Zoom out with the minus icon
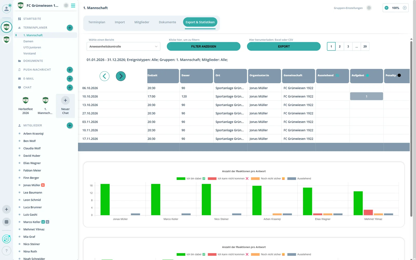 tap(387, 8)
